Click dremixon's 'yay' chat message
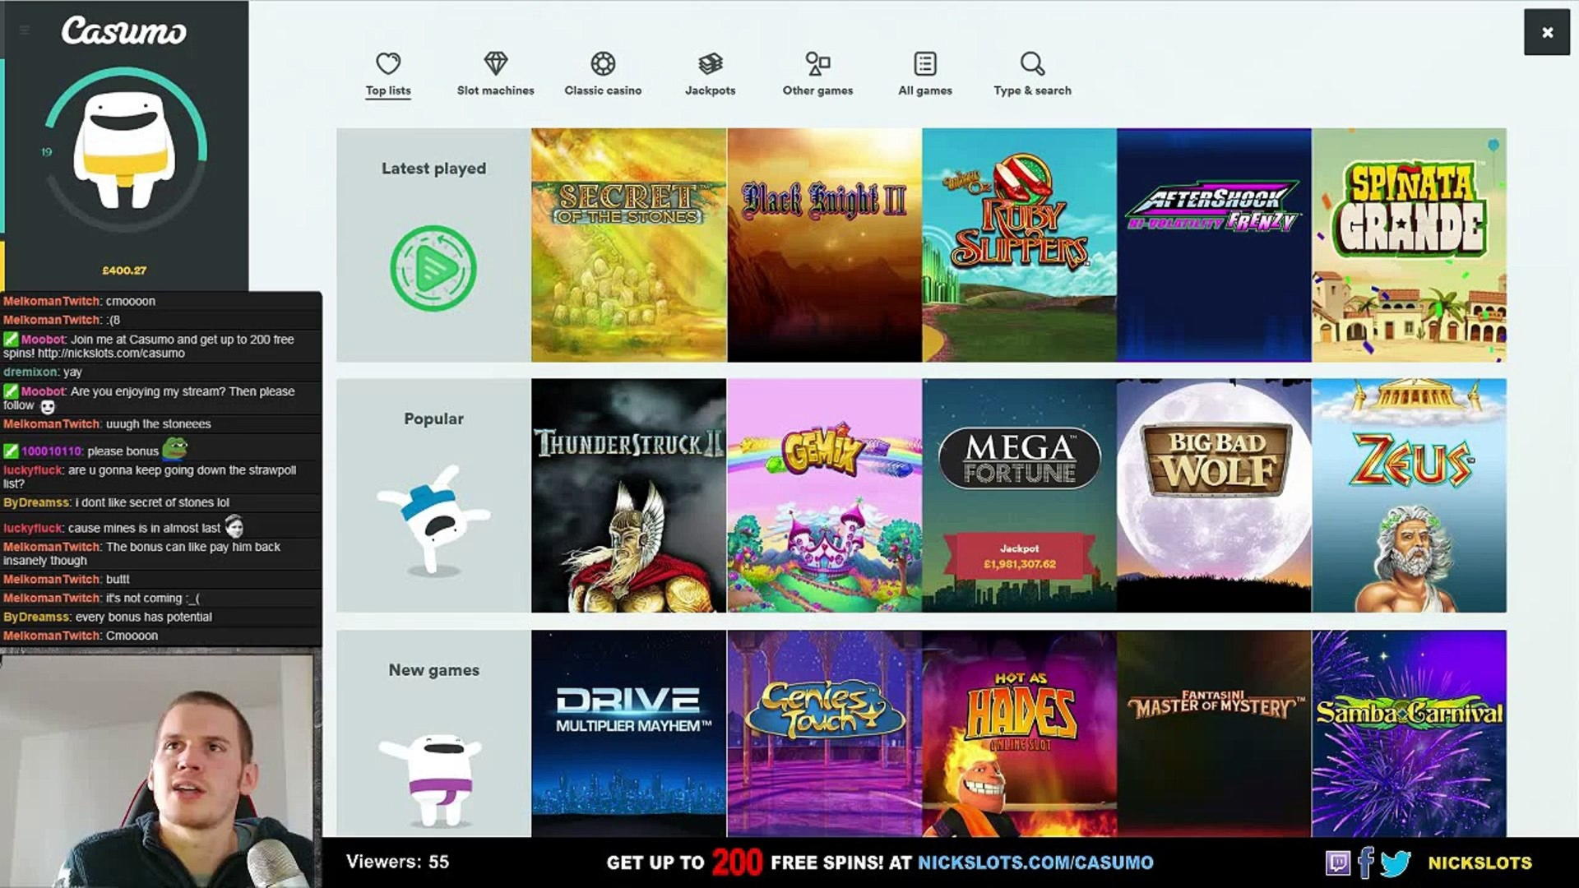Viewport: 1579px width, 888px height. click(43, 372)
